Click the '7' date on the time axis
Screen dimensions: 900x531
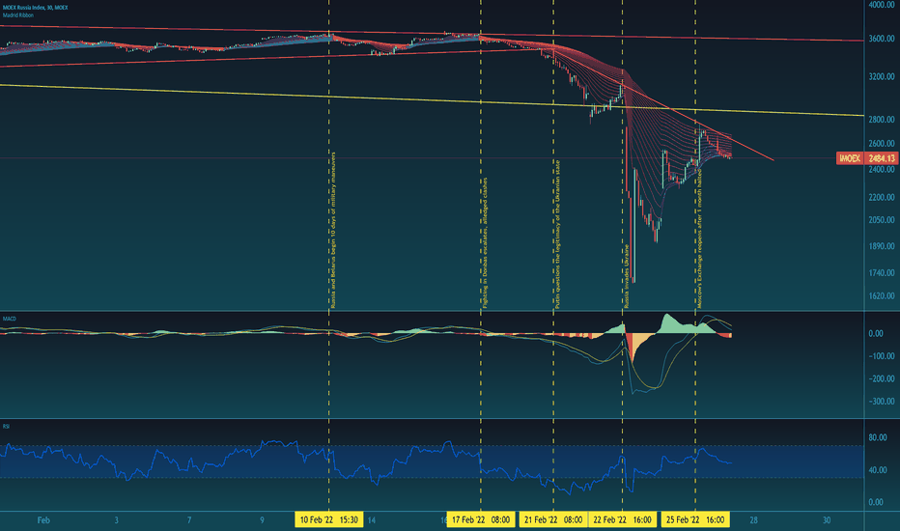189,520
